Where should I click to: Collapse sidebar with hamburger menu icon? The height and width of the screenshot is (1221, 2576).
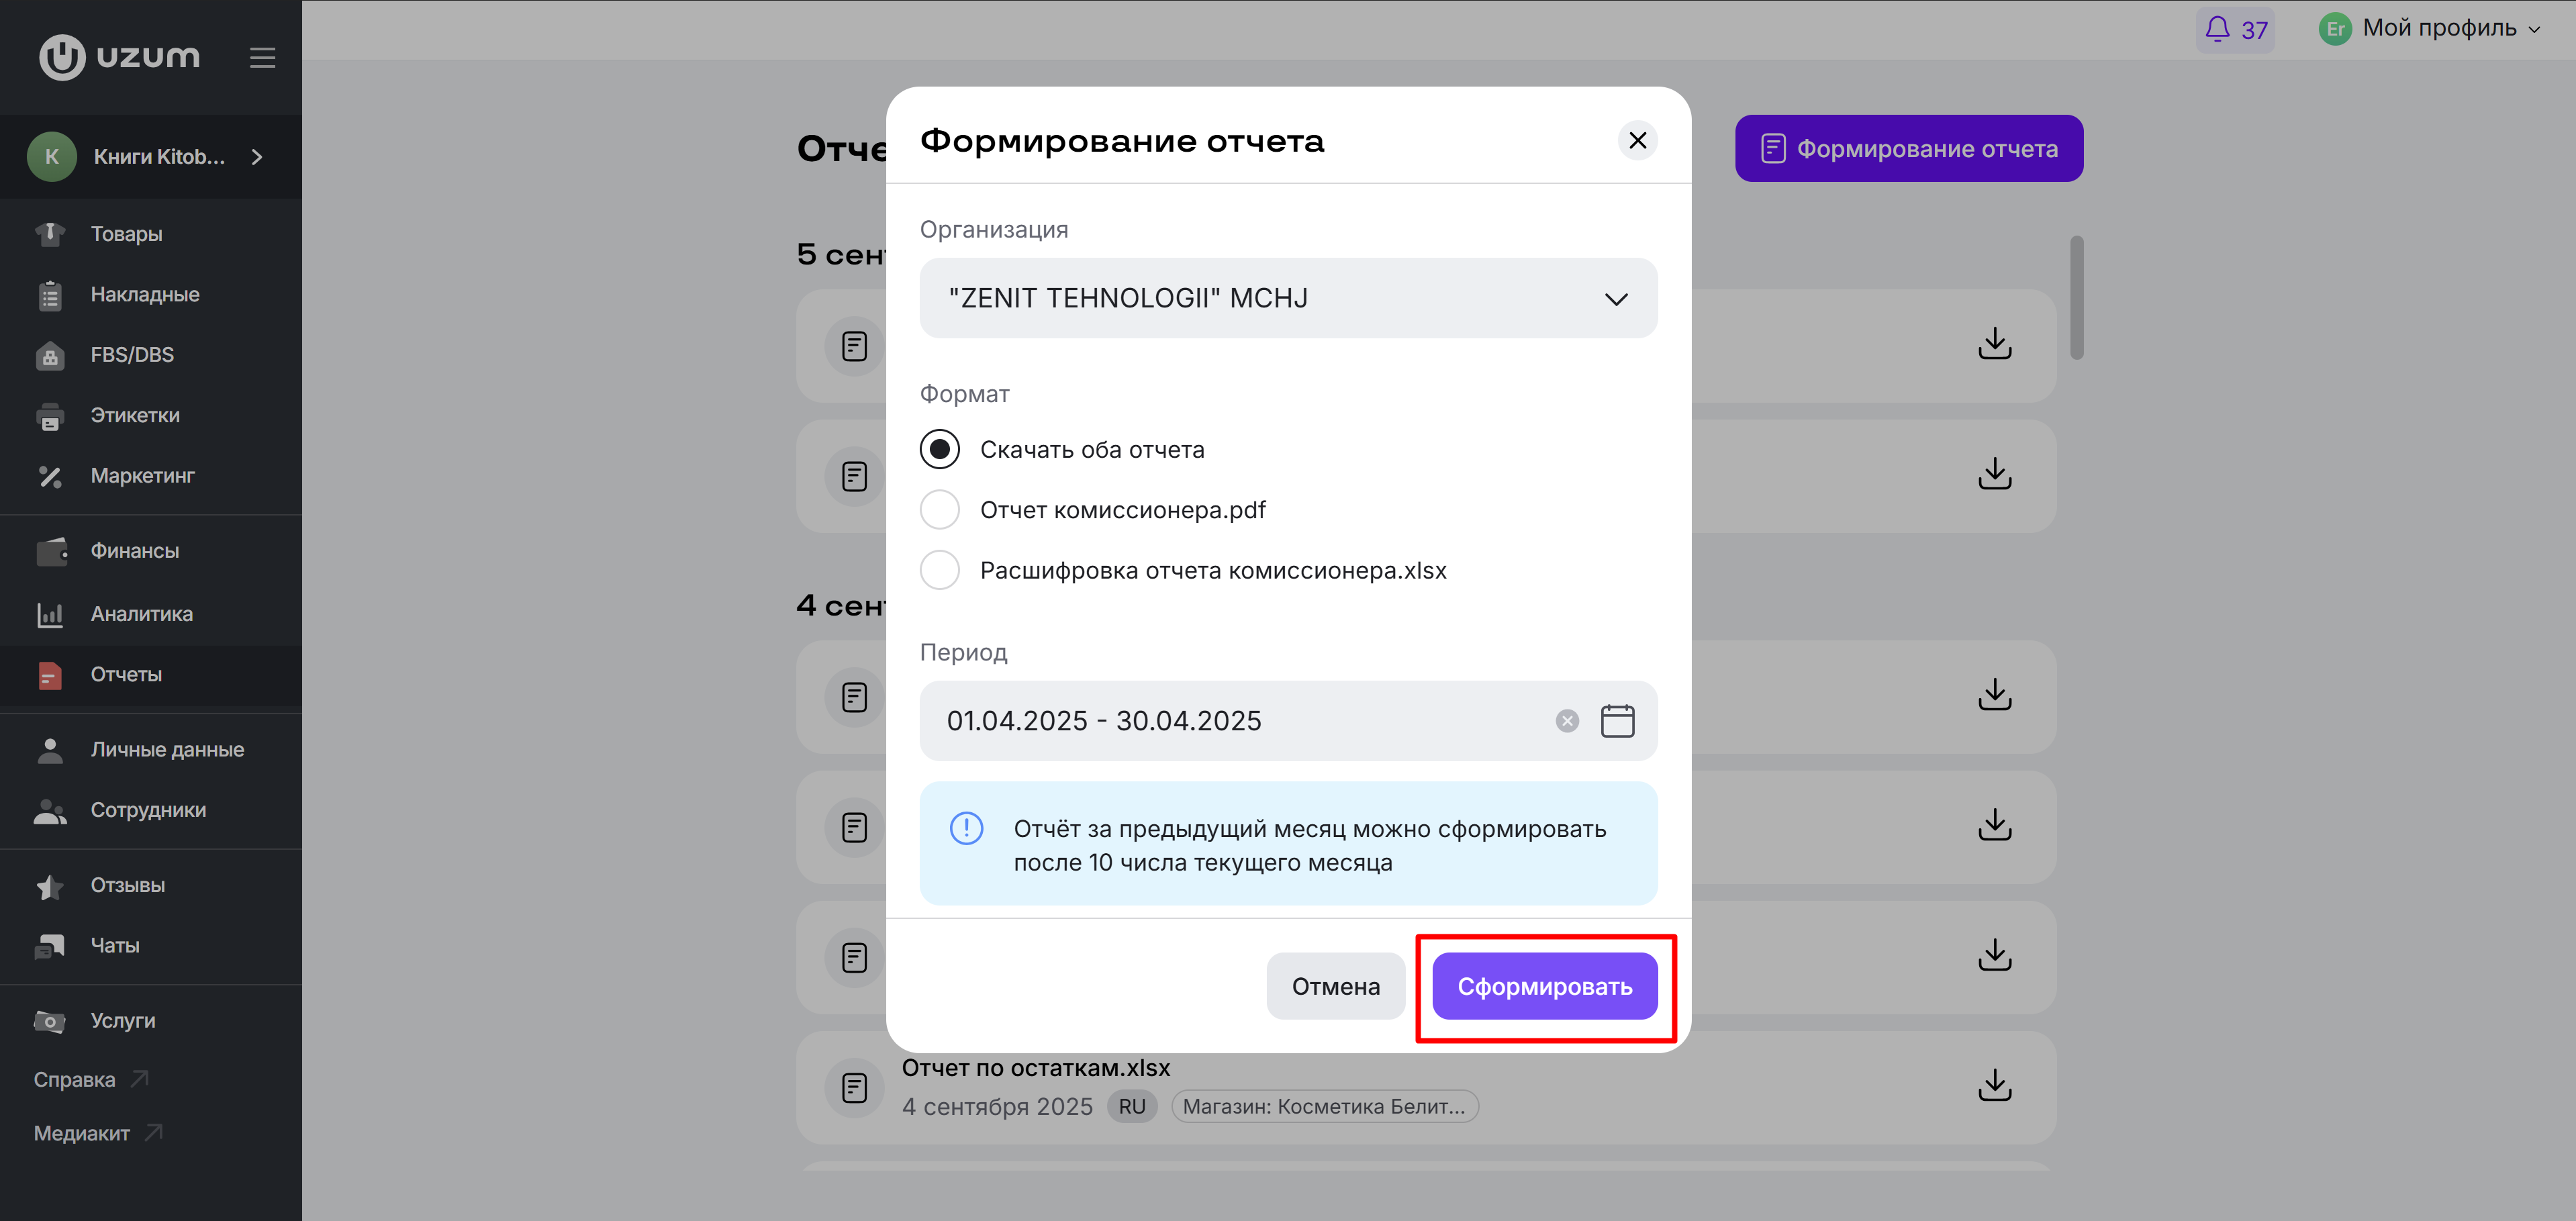(262, 58)
